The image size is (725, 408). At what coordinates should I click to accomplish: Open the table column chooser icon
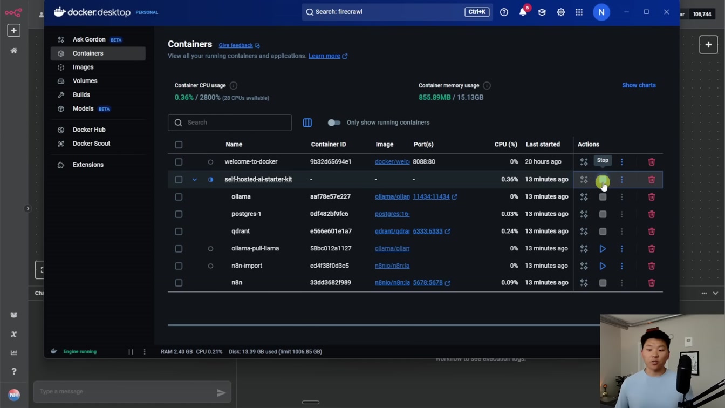[x=307, y=123]
